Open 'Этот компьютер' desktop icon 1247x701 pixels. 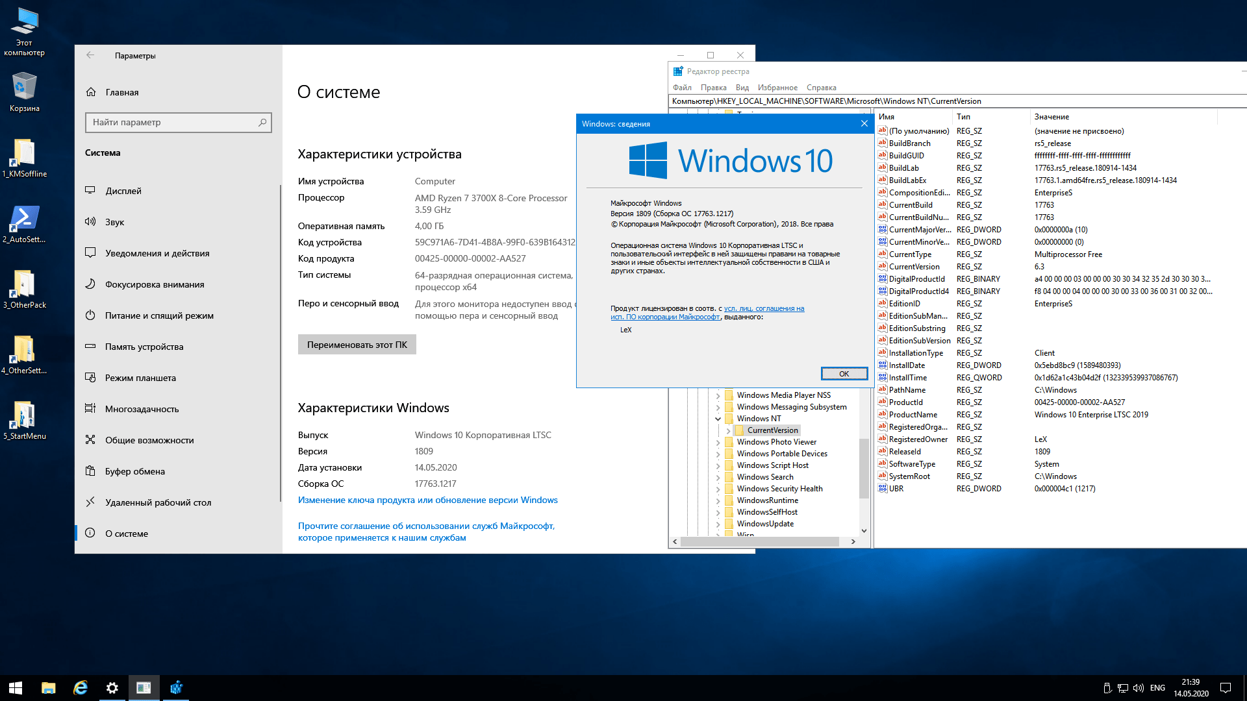24,31
